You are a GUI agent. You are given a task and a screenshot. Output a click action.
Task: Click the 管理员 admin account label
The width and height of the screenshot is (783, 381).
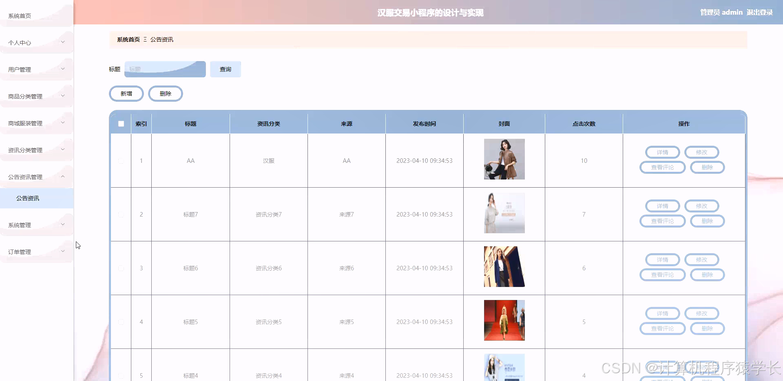click(x=721, y=12)
